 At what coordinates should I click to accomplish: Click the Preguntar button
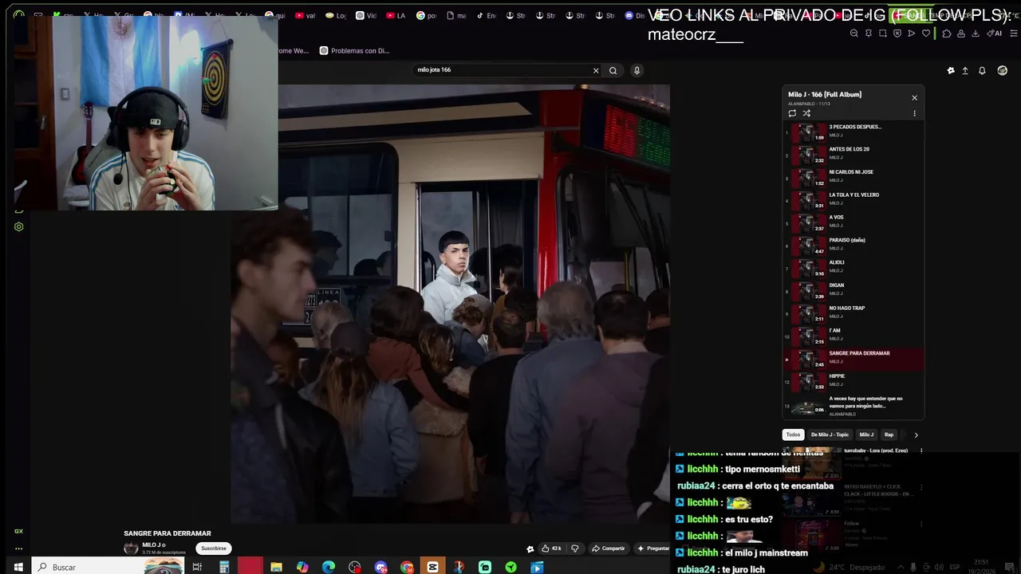(653, 548)
